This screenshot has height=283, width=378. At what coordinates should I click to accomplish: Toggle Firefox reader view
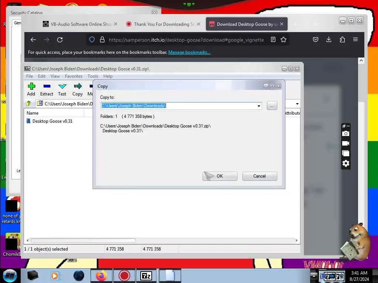click(x=273, y=40)
